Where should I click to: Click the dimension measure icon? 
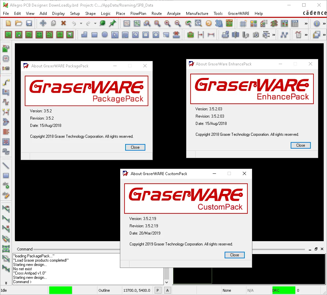click(x=211, y=34)
